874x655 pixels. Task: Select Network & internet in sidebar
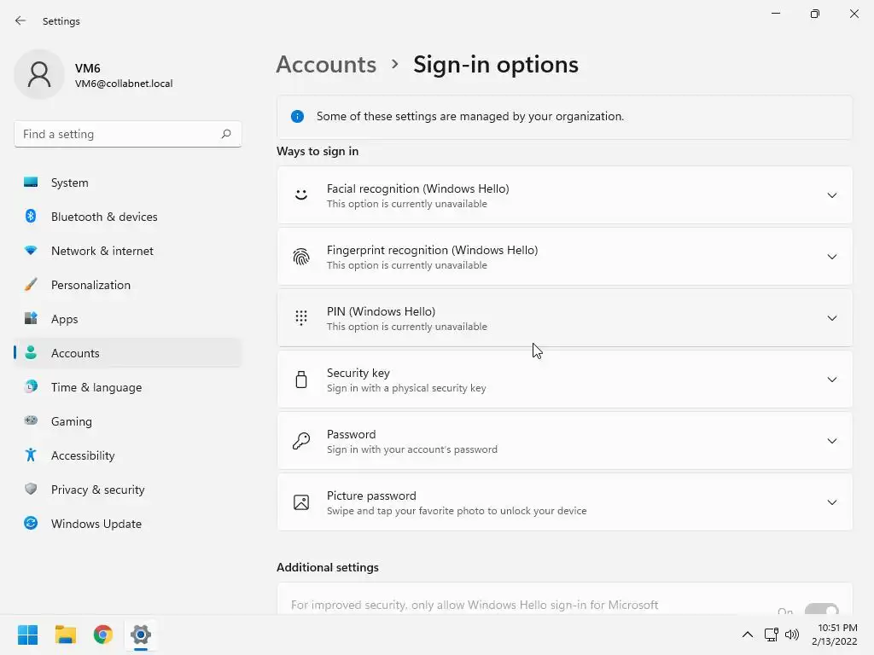102,251
